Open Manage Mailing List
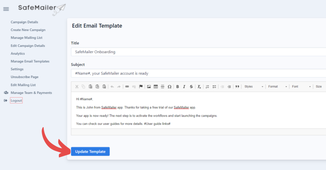326x170 pixels. click(x=27, y=38)
